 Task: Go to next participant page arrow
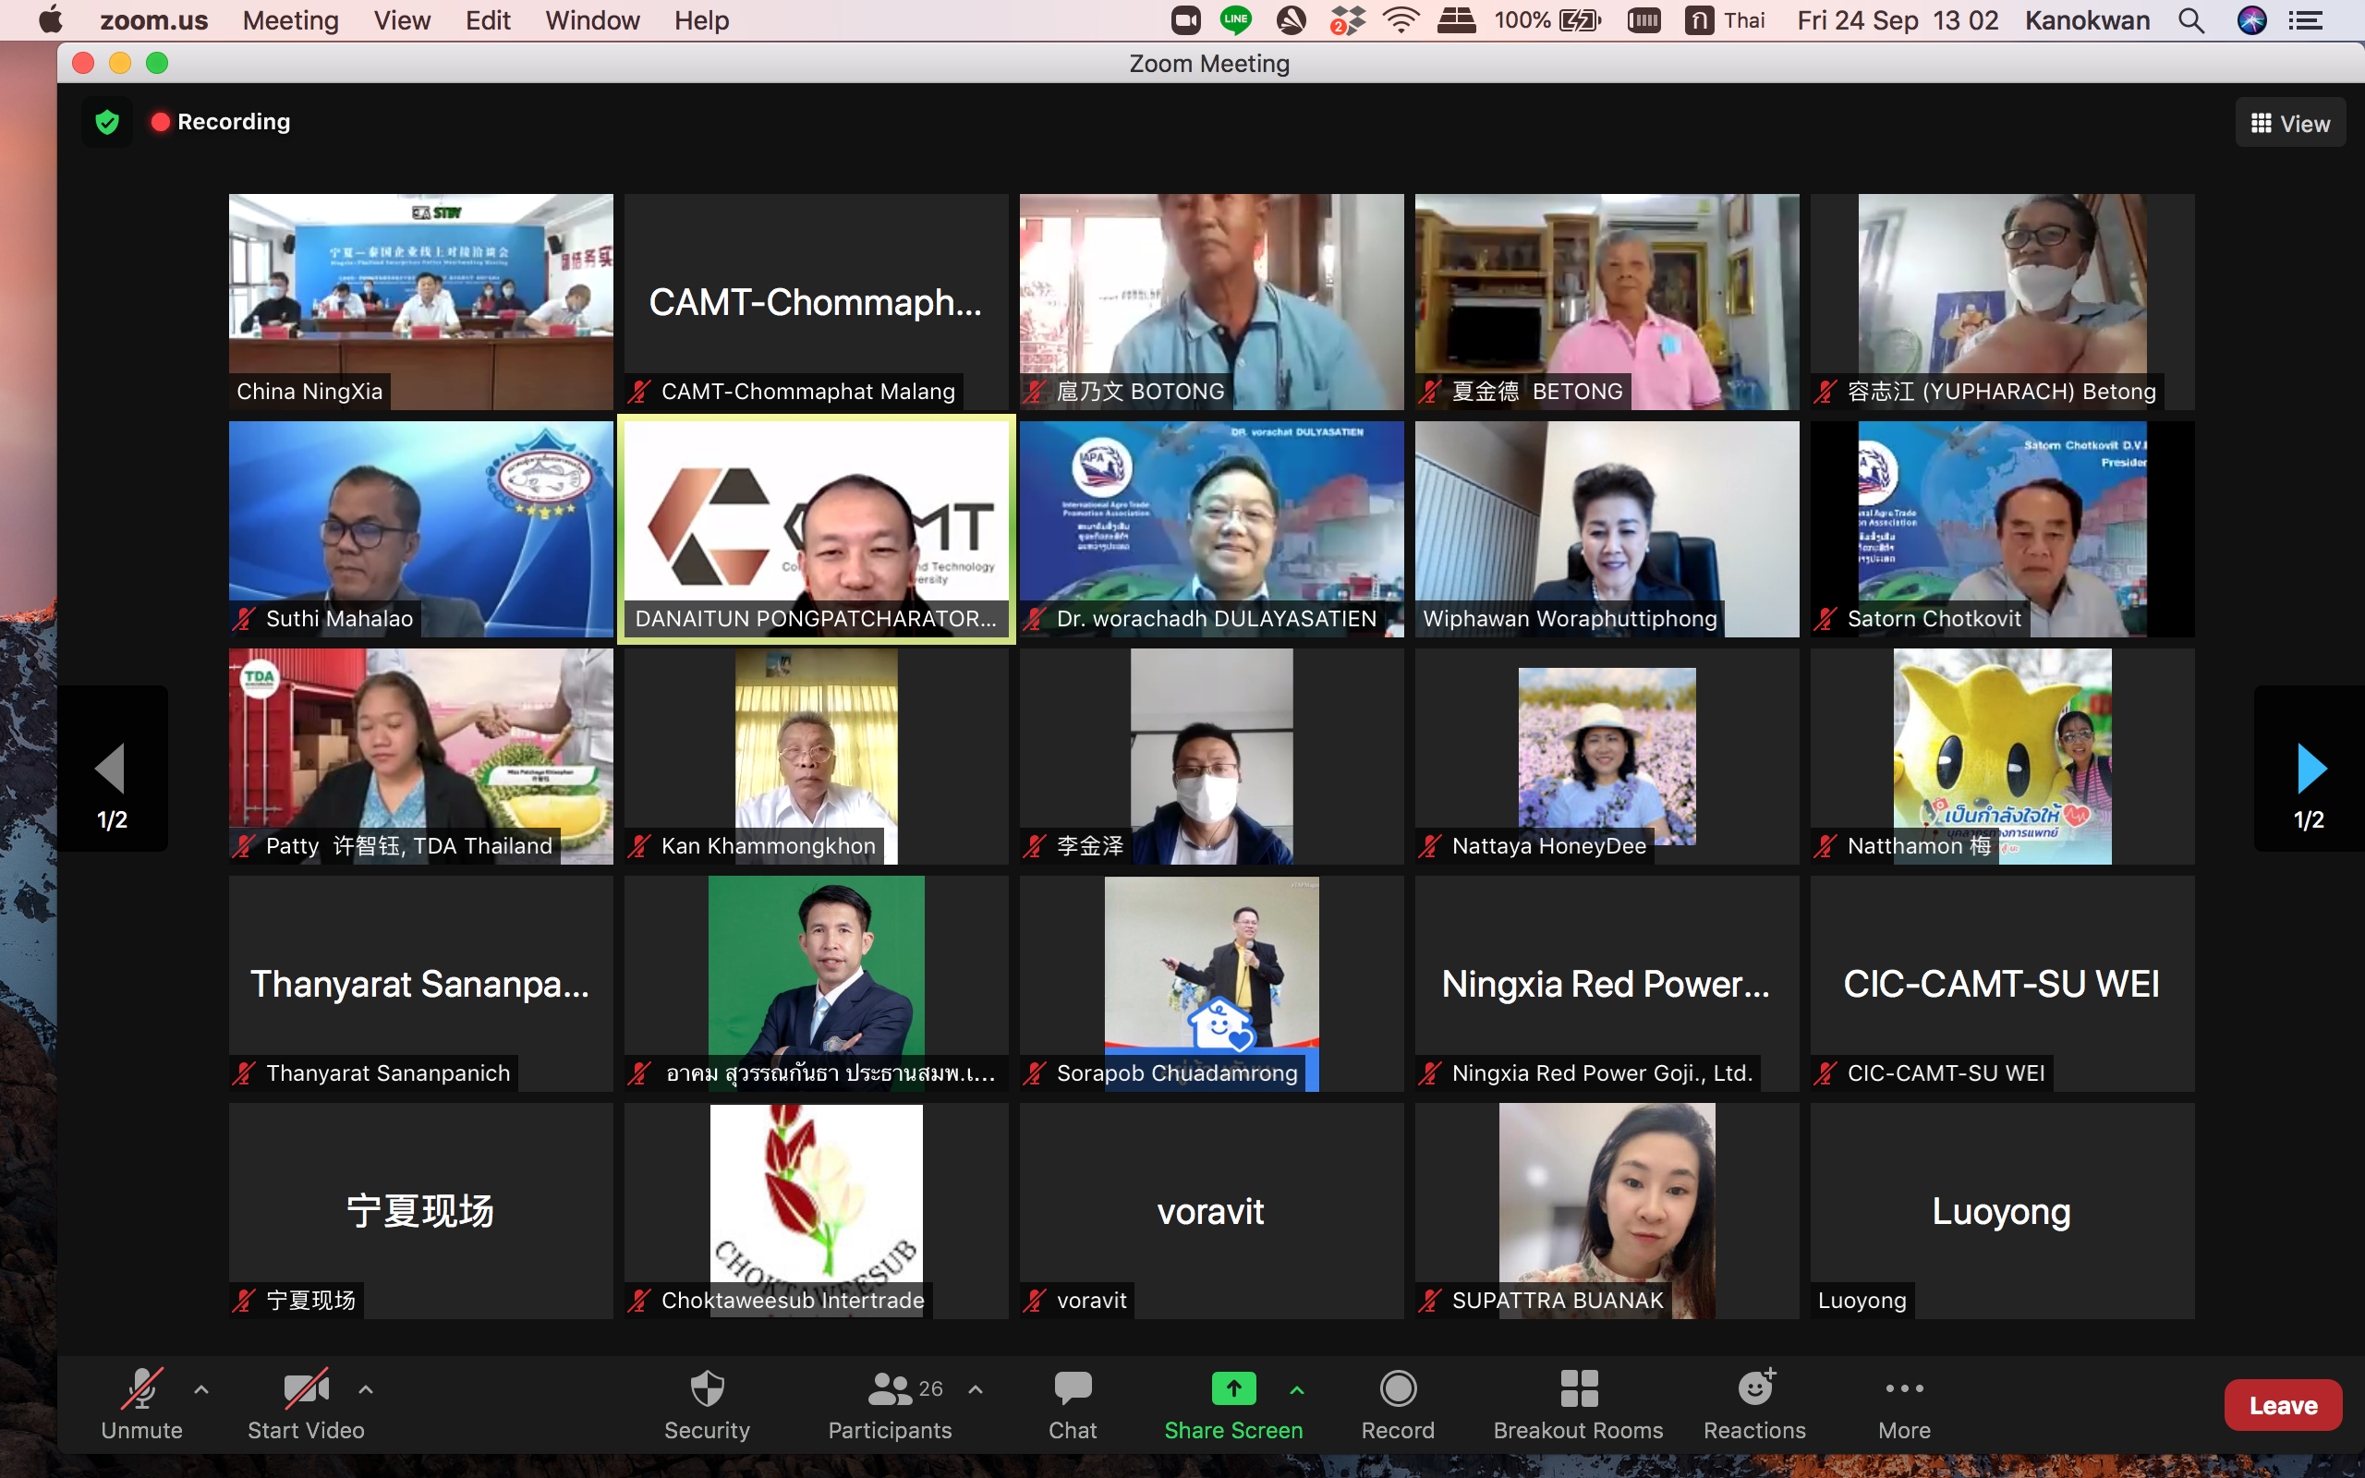pos(2310,769)
